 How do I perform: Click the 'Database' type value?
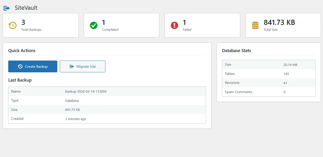tap(72, 101)
